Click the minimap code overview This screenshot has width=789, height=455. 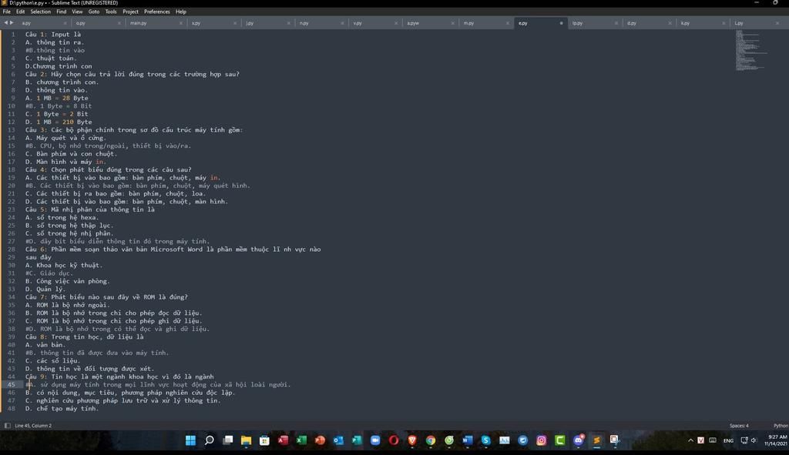pyautogui.click(x=752, y=50)
